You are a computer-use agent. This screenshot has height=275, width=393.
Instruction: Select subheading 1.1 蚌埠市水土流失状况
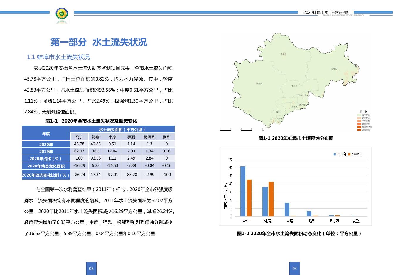point(58,57)
